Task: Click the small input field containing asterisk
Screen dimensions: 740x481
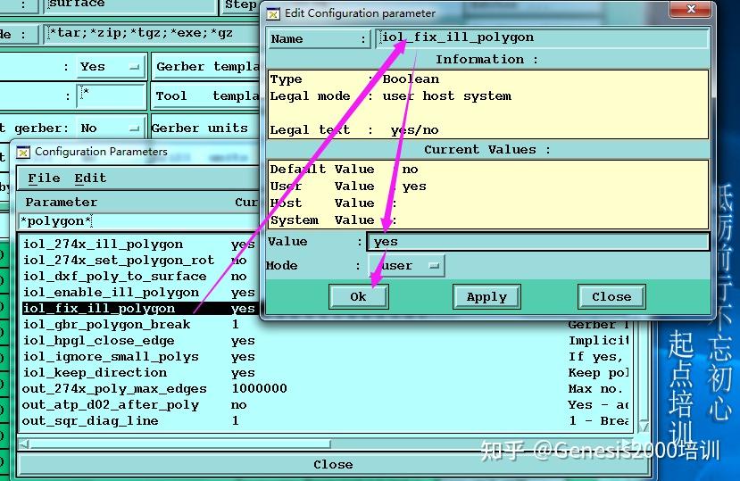Action: click(112, 95)
